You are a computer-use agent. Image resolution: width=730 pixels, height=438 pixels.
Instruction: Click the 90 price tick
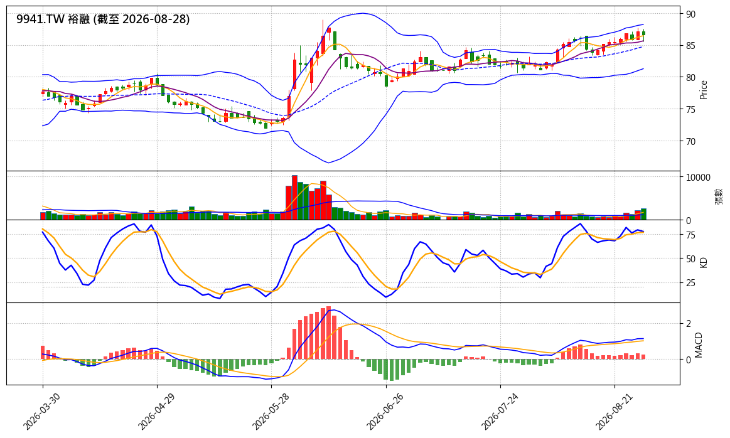(690, 14)
